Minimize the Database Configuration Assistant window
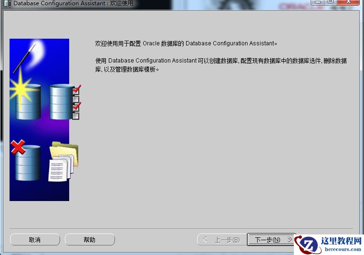The image size is (364, 255). point(317,2)
